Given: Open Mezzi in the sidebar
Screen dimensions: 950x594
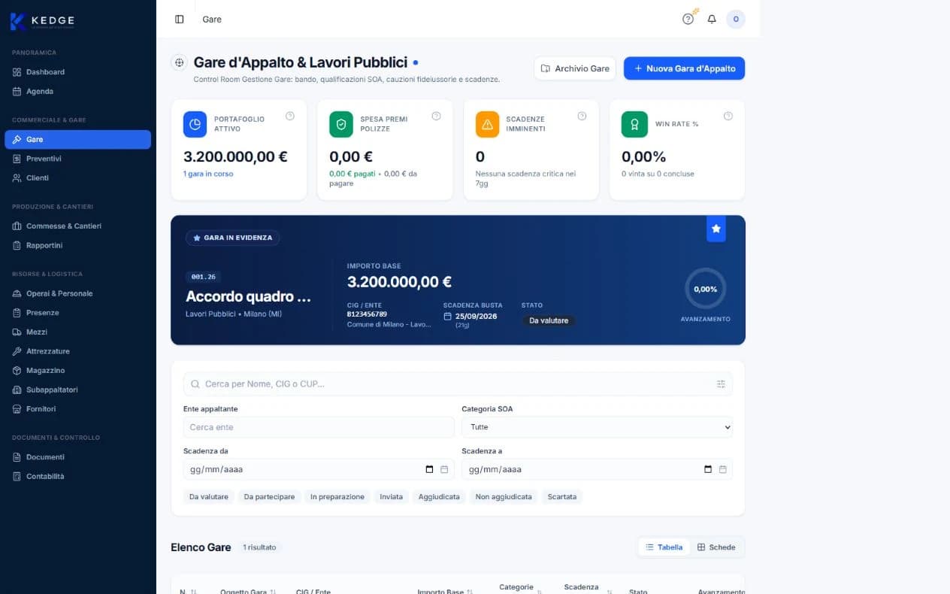Looking at the screenshot, I should coord(77,332).
